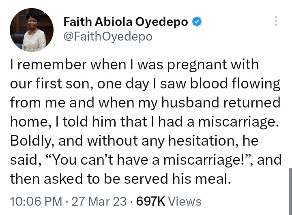Click the 10:06 PM timestamp
This screenshot has height=215, width=292.
(x=36, y=201)
